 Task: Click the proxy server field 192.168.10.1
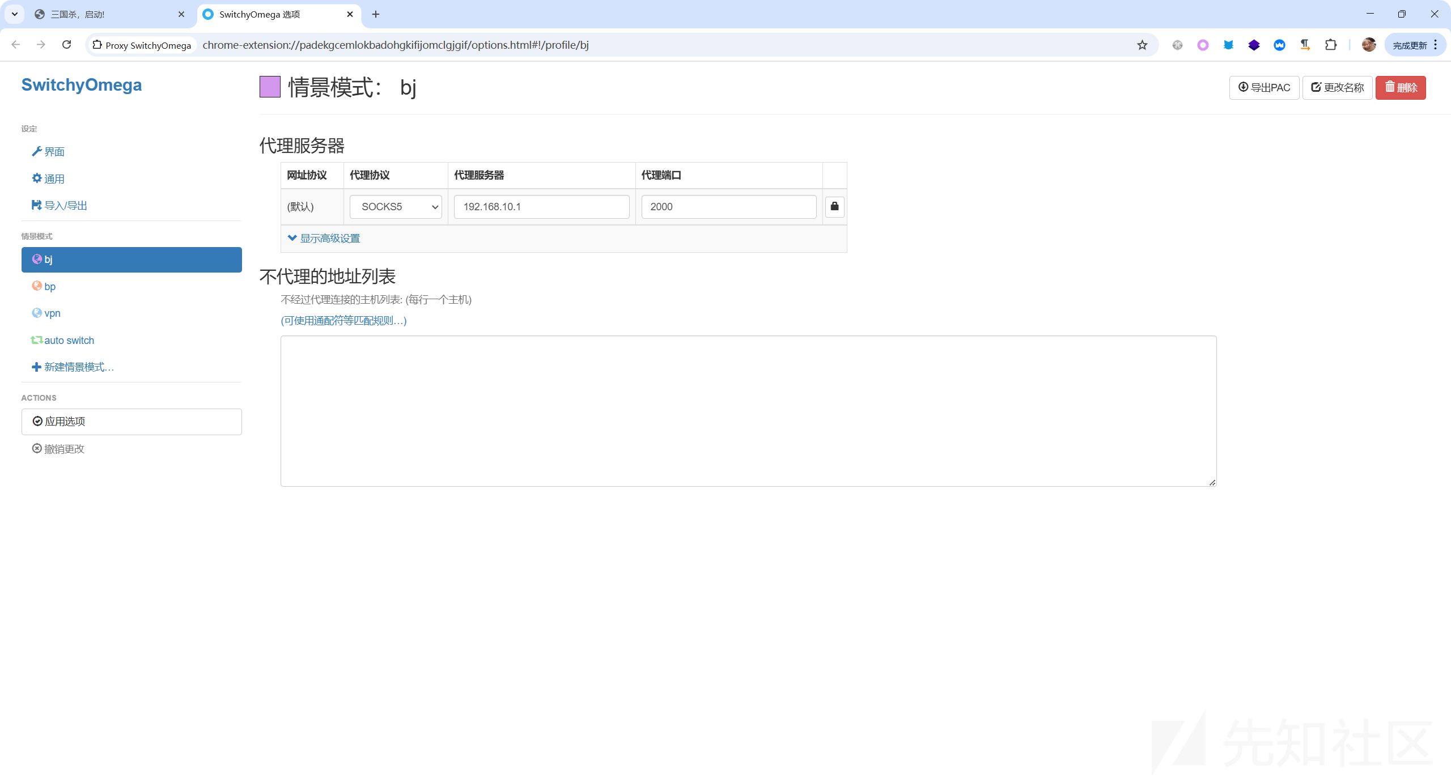[x=541, y=207]
